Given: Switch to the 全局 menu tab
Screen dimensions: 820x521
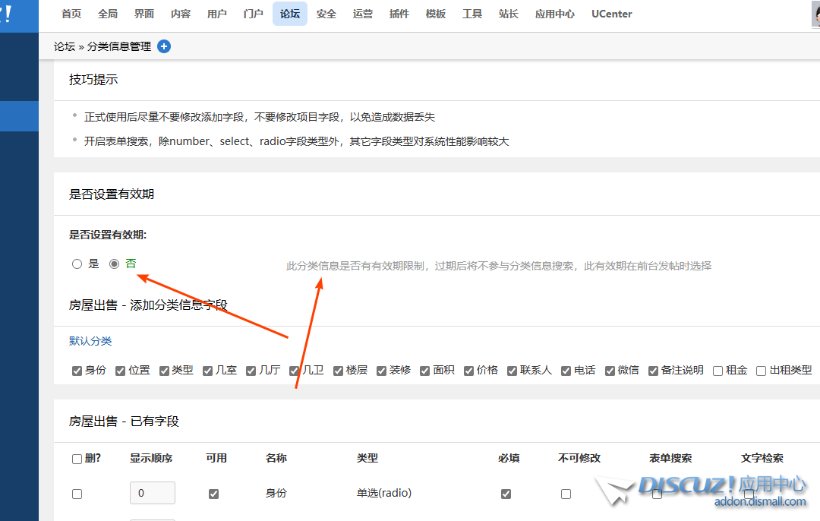Looking at the screenshot, I should [108, 14].
